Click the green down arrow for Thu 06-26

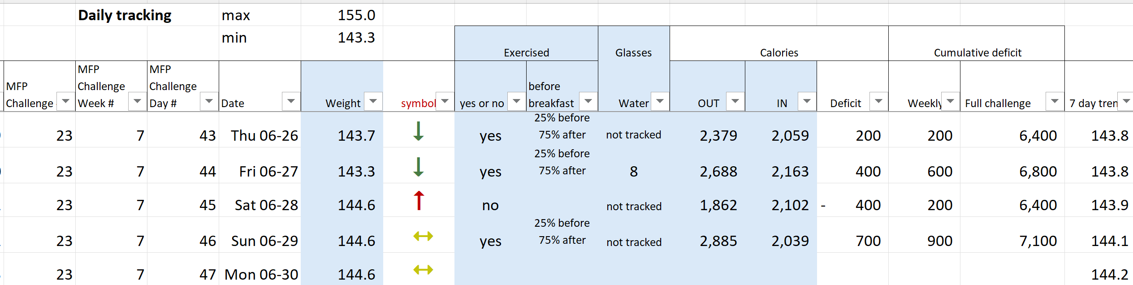(x=419, y=131)
